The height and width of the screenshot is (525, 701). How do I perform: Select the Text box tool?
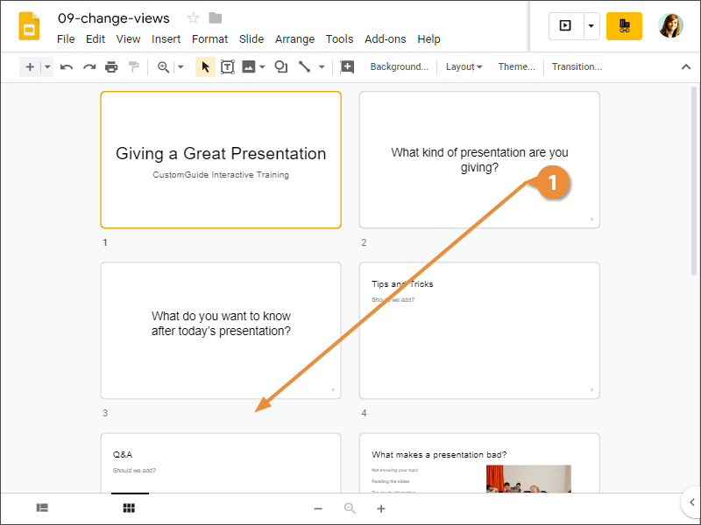[x=228, y=66]
